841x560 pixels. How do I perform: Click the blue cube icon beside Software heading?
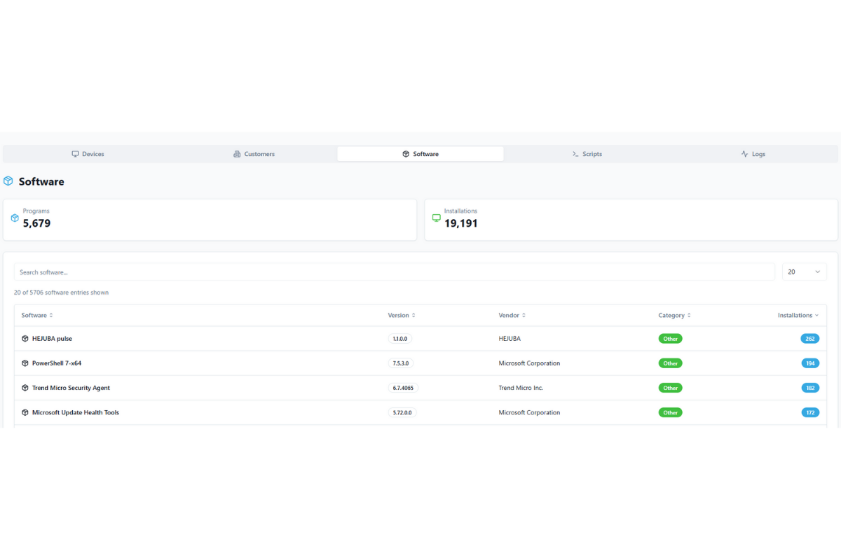pos(8,181)
